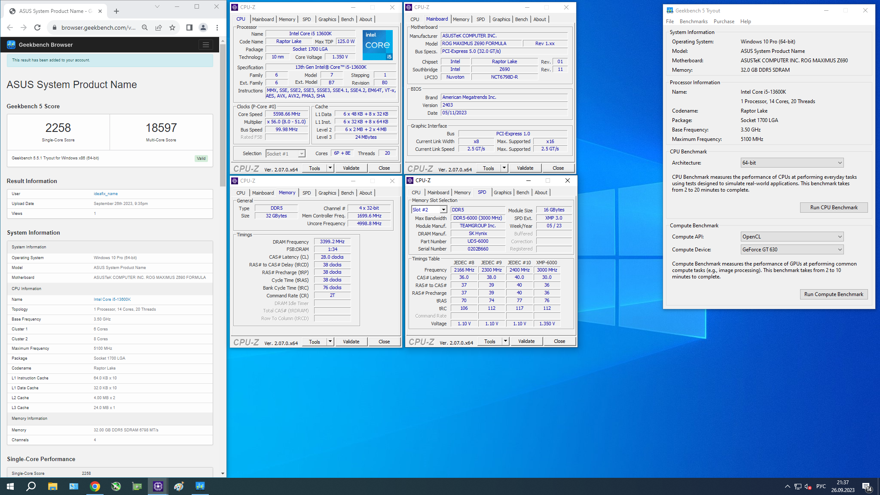Switch the РУС input language indicator
The width and height of the screenshot is (880, 495).
[x=821, y=486]
